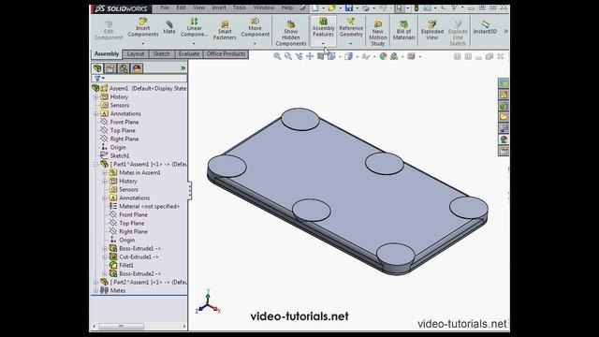Viewport: 599px width, 337px height.
Task: Click the feature tree filter icon
Action: pos(97,79)
